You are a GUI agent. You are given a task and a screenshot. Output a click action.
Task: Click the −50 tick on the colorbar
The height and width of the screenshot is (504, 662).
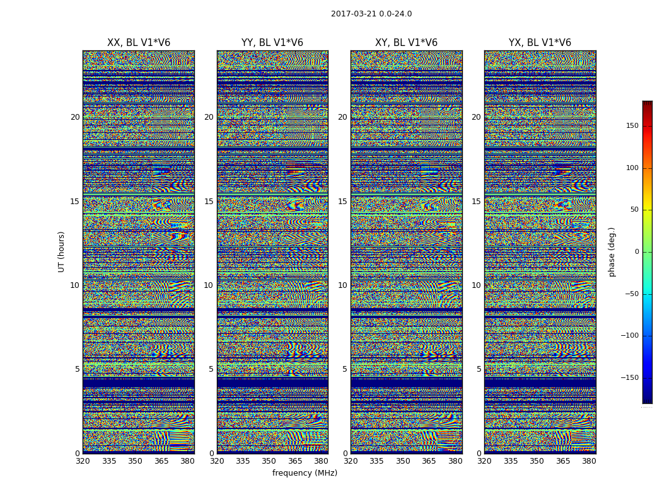point(631,294)
